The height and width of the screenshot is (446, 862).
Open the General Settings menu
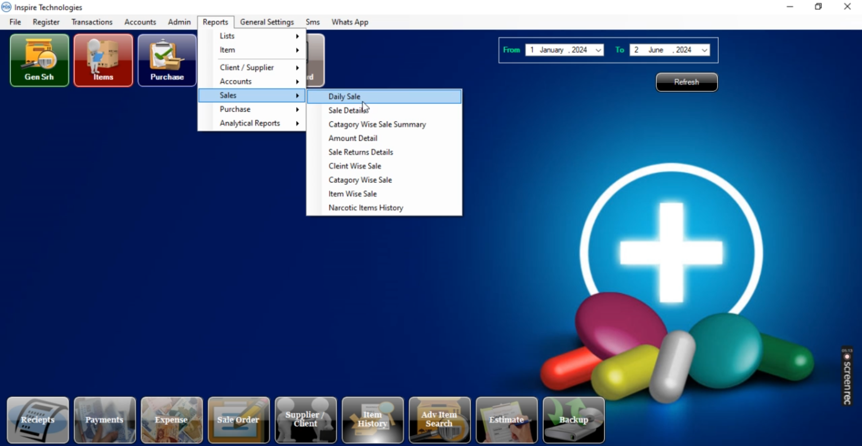click(x=267, y=22)
